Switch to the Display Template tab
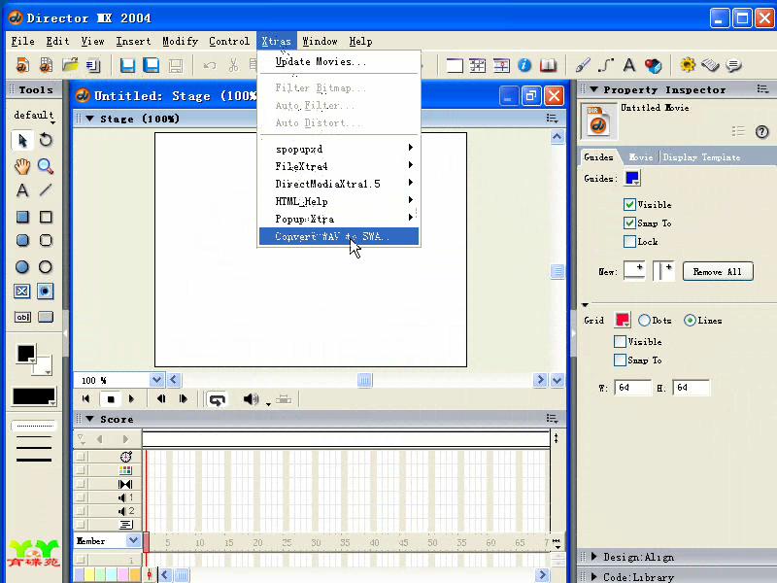Screen dimensions: 777x583 (x=701, y=157)
